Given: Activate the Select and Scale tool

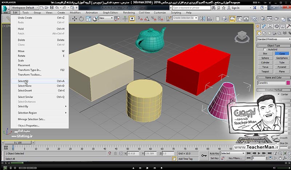Looking at the screenshot, I should point(88,19).
